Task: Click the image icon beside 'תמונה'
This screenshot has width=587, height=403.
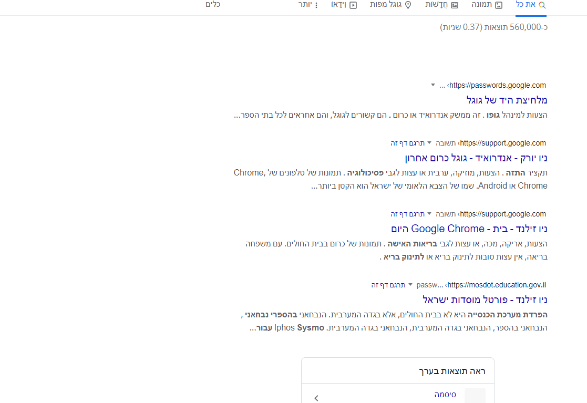Action: pos(499,5)
